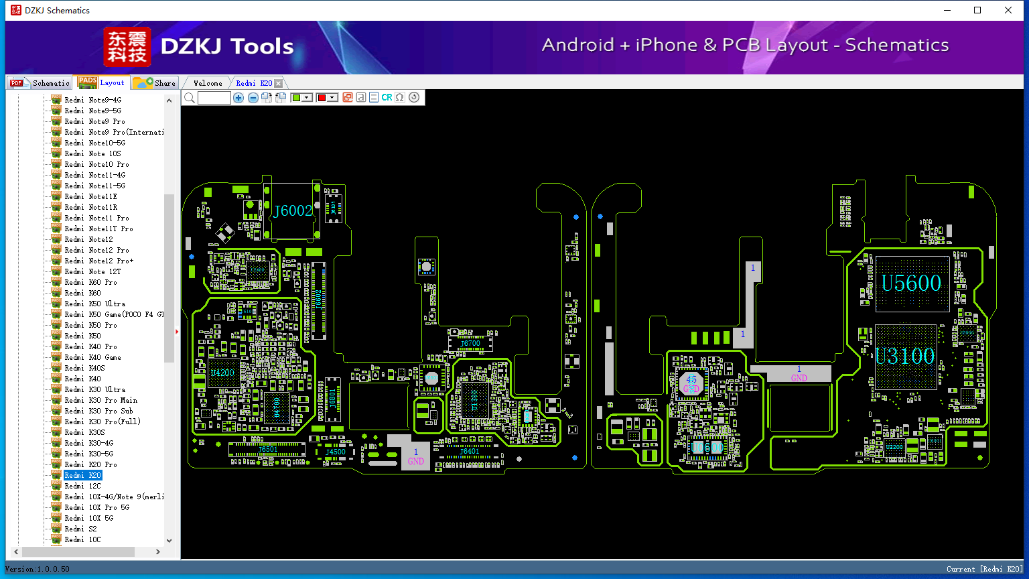1029x579 pixels.
Task: Click the green color swatch in the toolbar
Action: (x=296, y=98)
